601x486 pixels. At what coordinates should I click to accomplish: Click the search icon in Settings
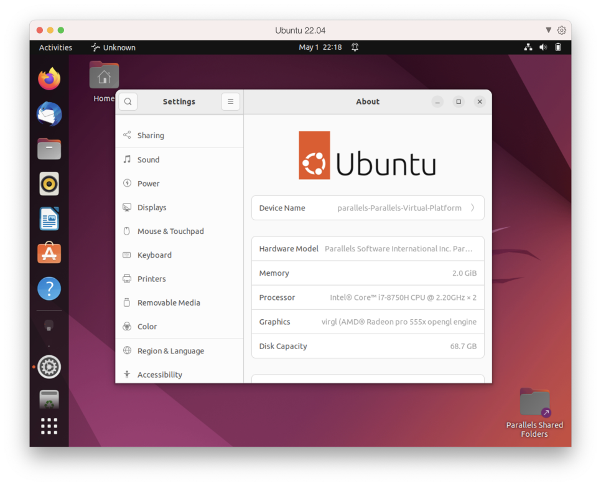pyautogui.click(x=128, y=101)
